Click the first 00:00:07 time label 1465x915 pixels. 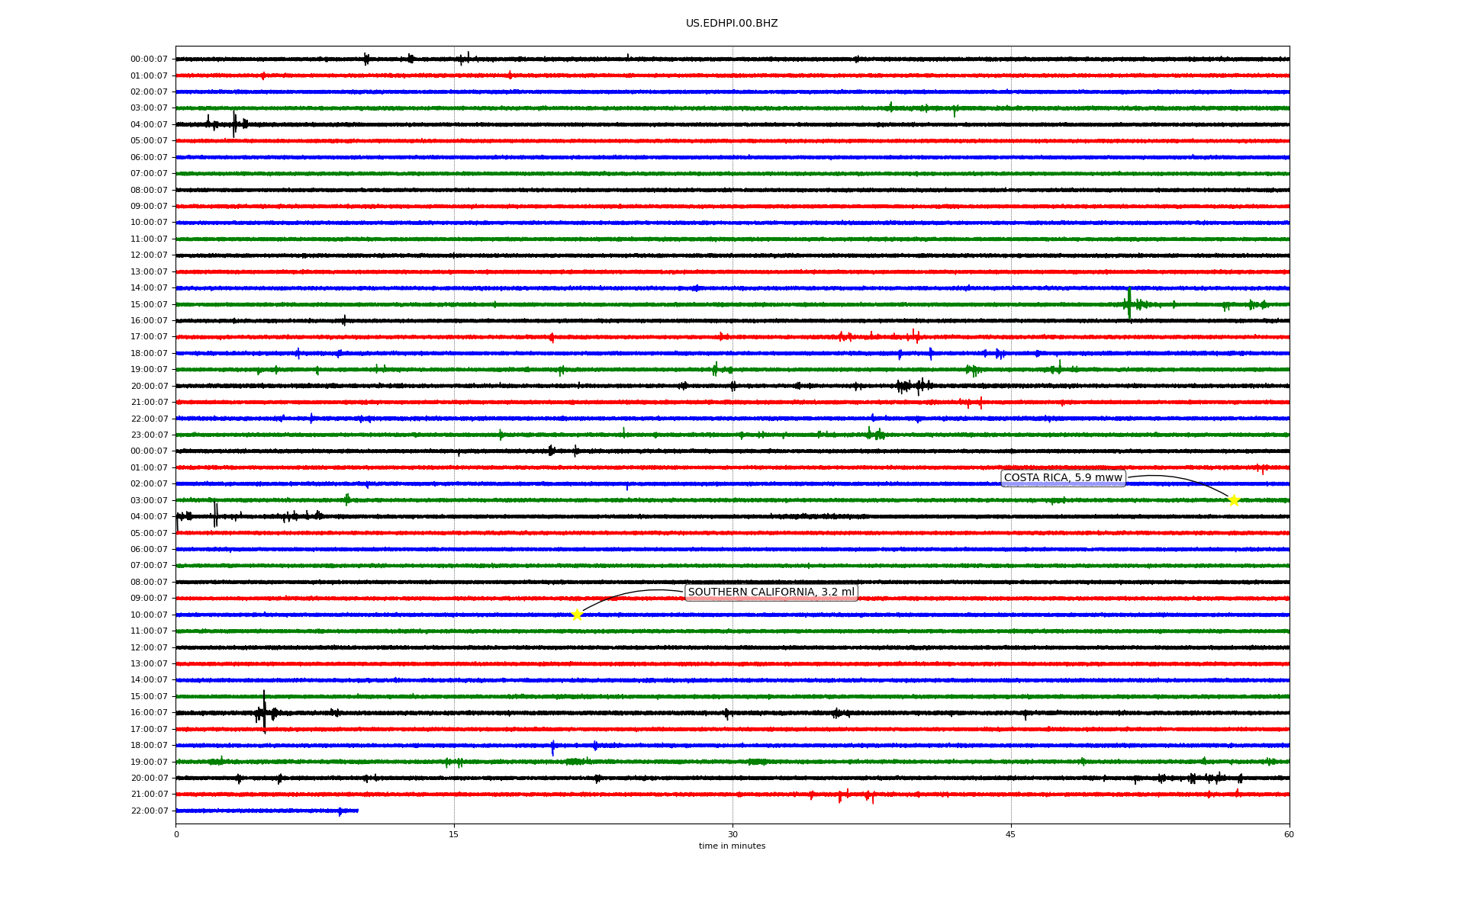click(x=149, y=59)
